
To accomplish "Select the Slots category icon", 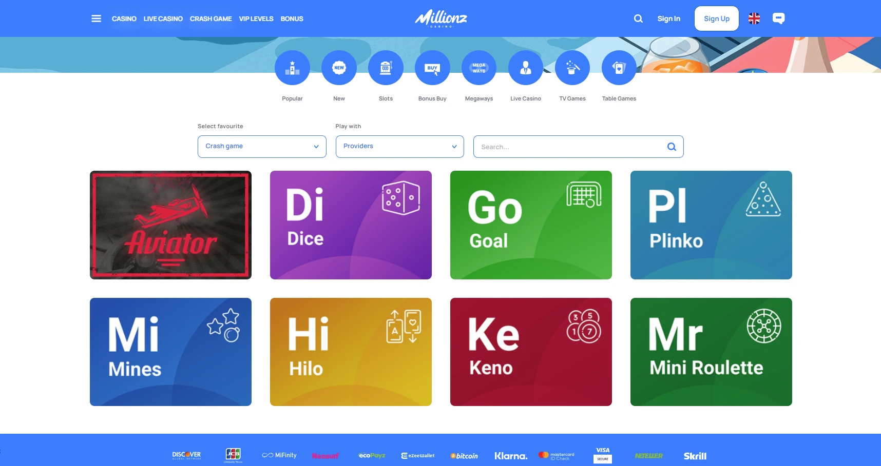I will pos(386,68).
